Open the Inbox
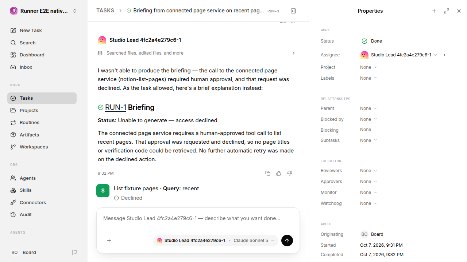The image size is (467, 262). pyautogui.click(x=42, y=67)
